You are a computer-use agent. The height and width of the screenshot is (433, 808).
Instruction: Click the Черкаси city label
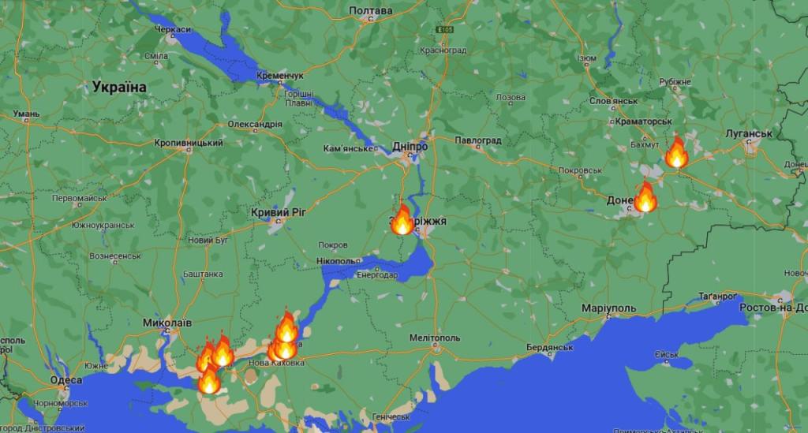click(x=172, y=30)
